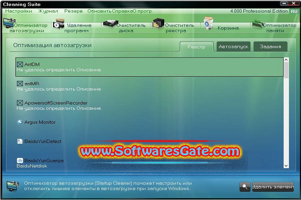Click the Argus Monitor entry icon
The height and width of the screenshot is (200, 301).
[x=20, y=122]
